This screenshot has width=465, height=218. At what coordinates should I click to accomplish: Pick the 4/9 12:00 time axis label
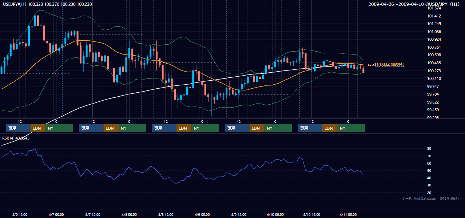tap(239, 214)
